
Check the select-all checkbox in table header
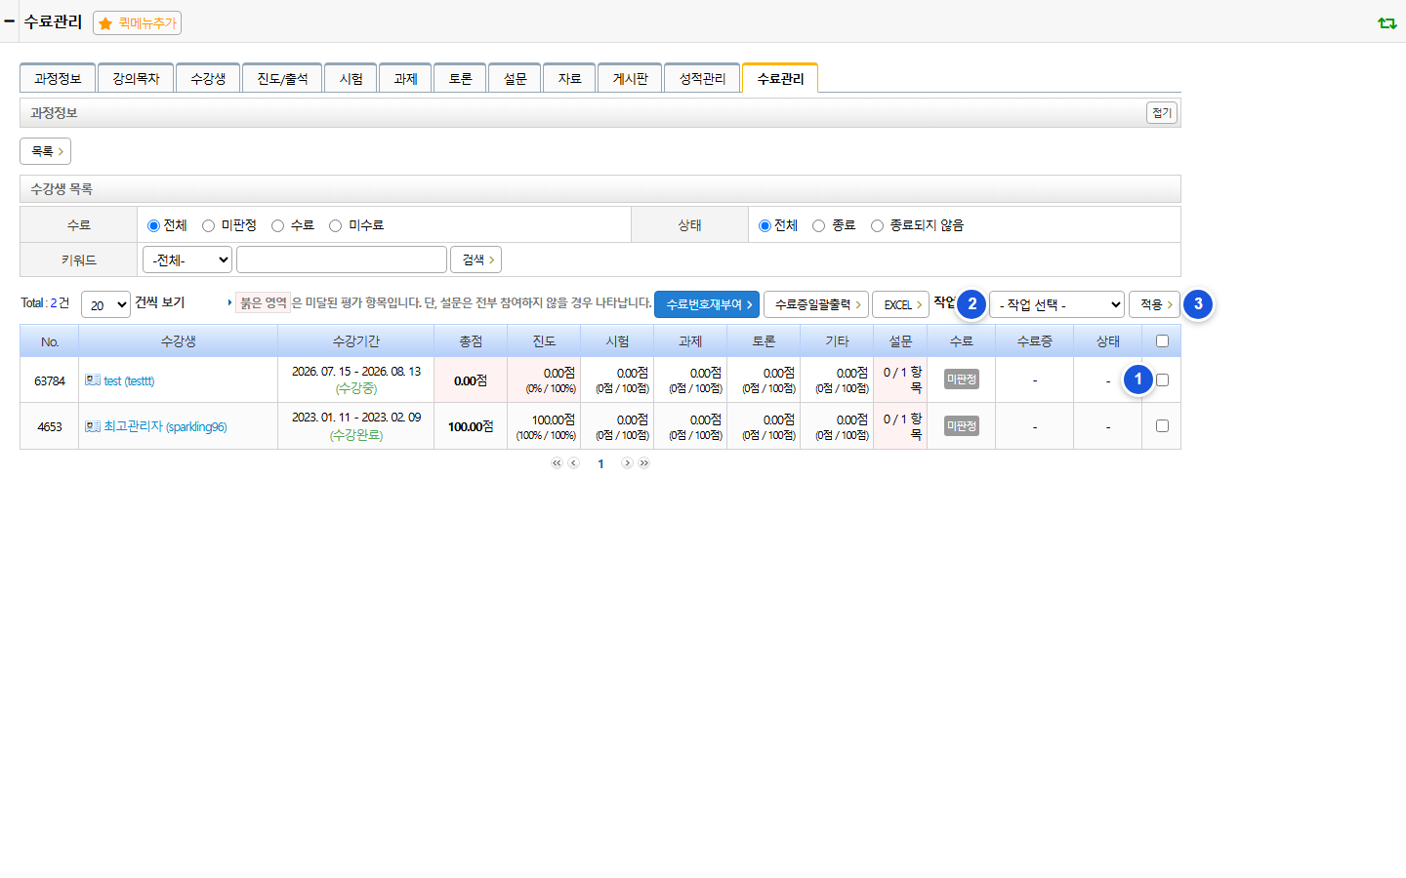click(1162, 340)
